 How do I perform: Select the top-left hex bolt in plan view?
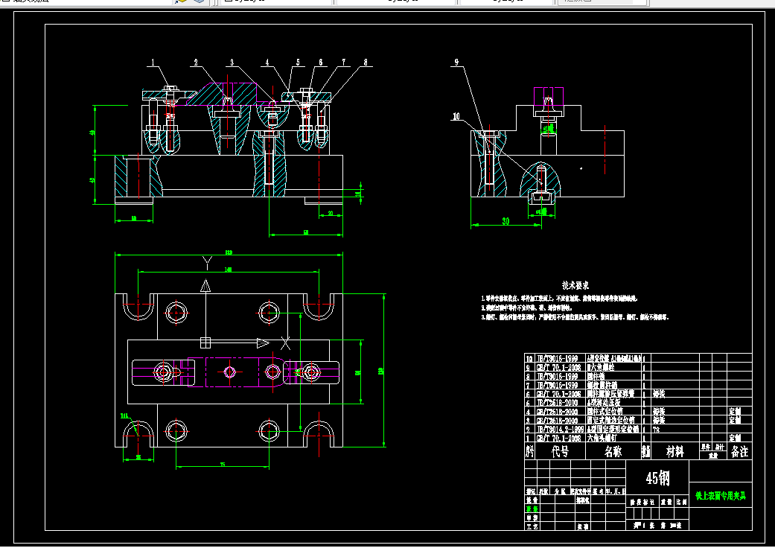[176, 312]
